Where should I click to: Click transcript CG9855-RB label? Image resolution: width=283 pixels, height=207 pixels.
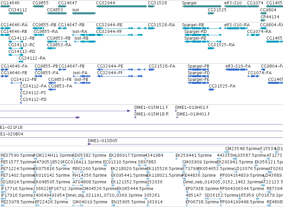45,25
